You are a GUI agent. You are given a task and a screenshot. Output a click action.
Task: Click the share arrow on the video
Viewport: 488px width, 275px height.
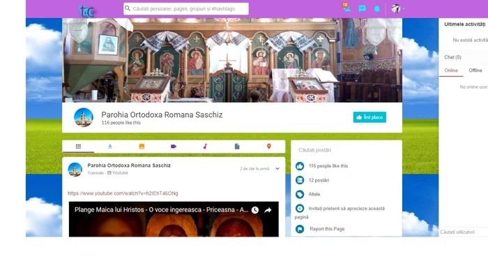268,210
